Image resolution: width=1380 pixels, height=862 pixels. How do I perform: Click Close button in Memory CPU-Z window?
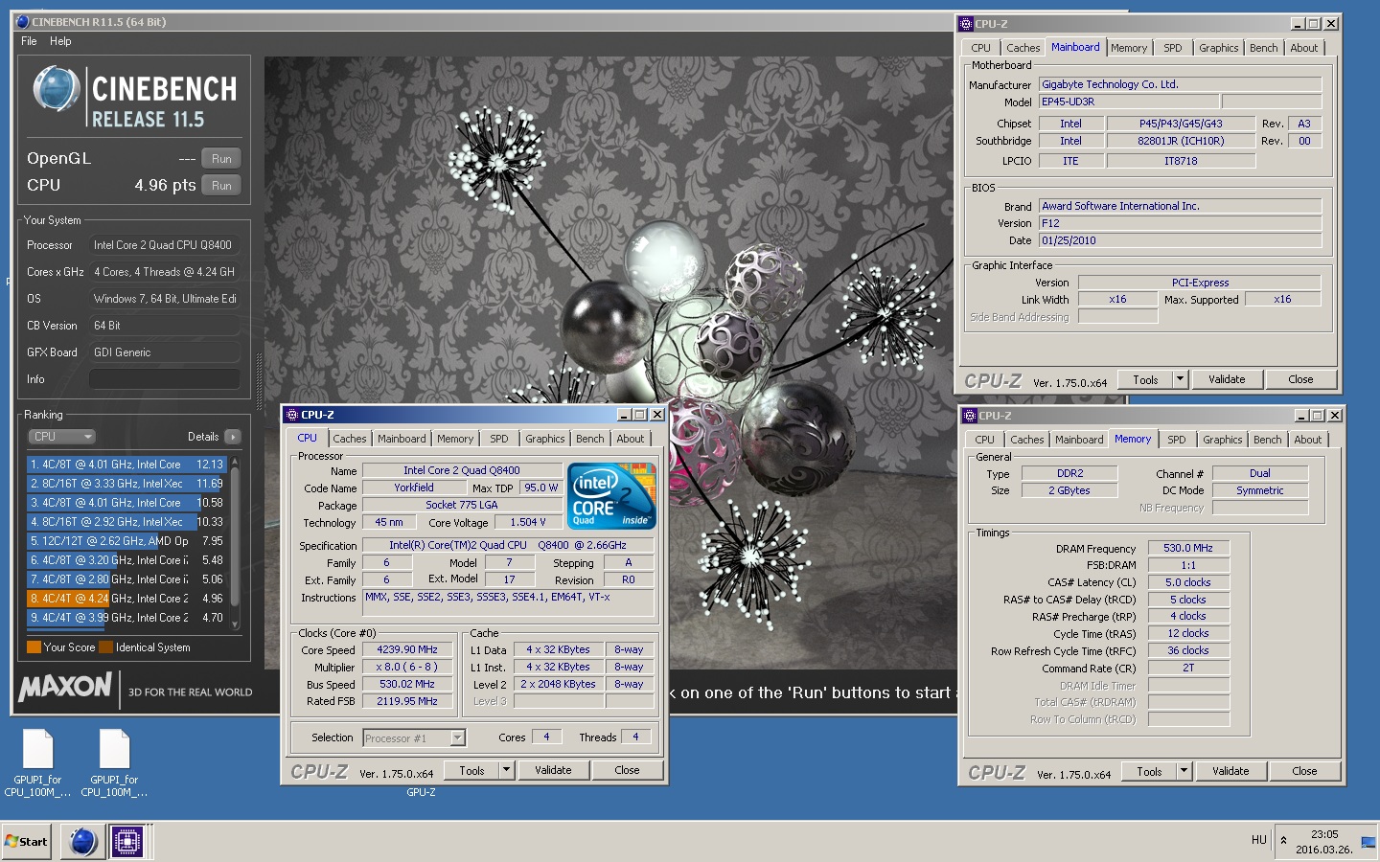point(1304,771)
